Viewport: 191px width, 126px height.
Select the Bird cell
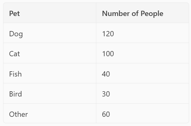(15, 94)
